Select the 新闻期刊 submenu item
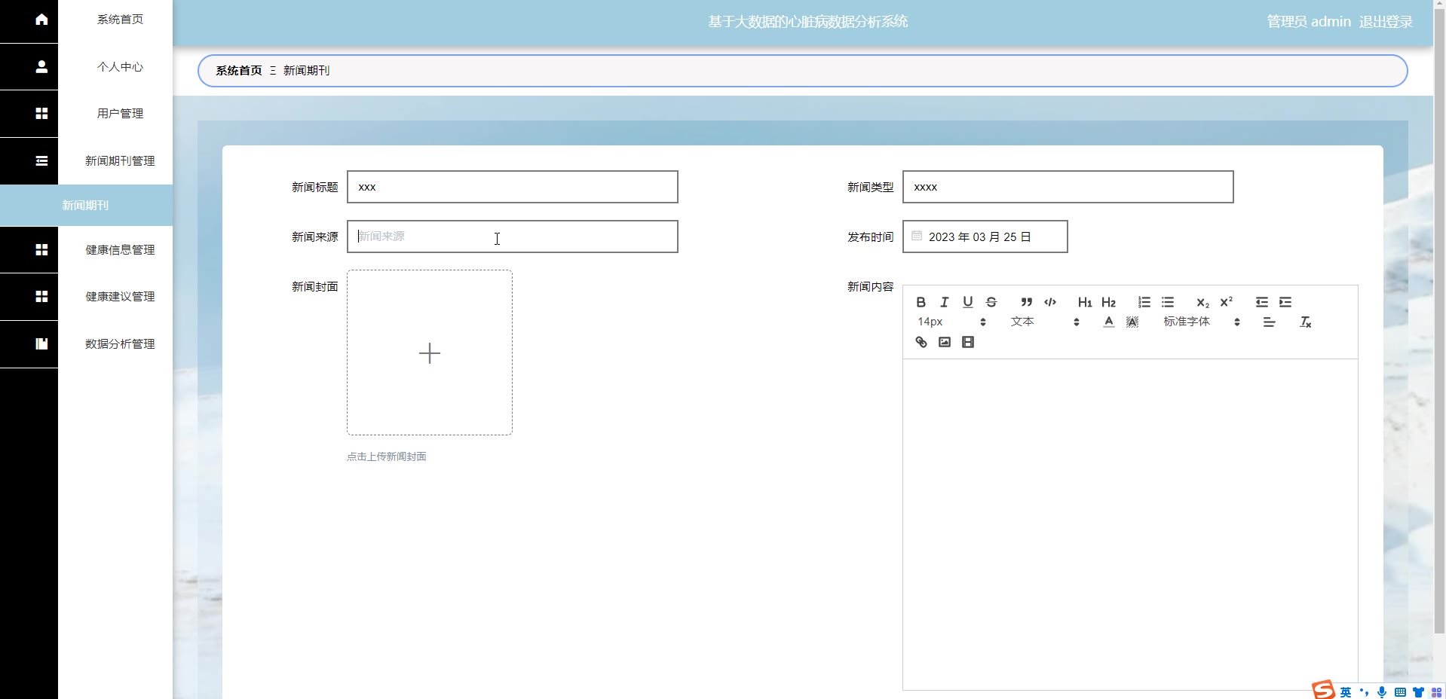 (x=86, y=205)
